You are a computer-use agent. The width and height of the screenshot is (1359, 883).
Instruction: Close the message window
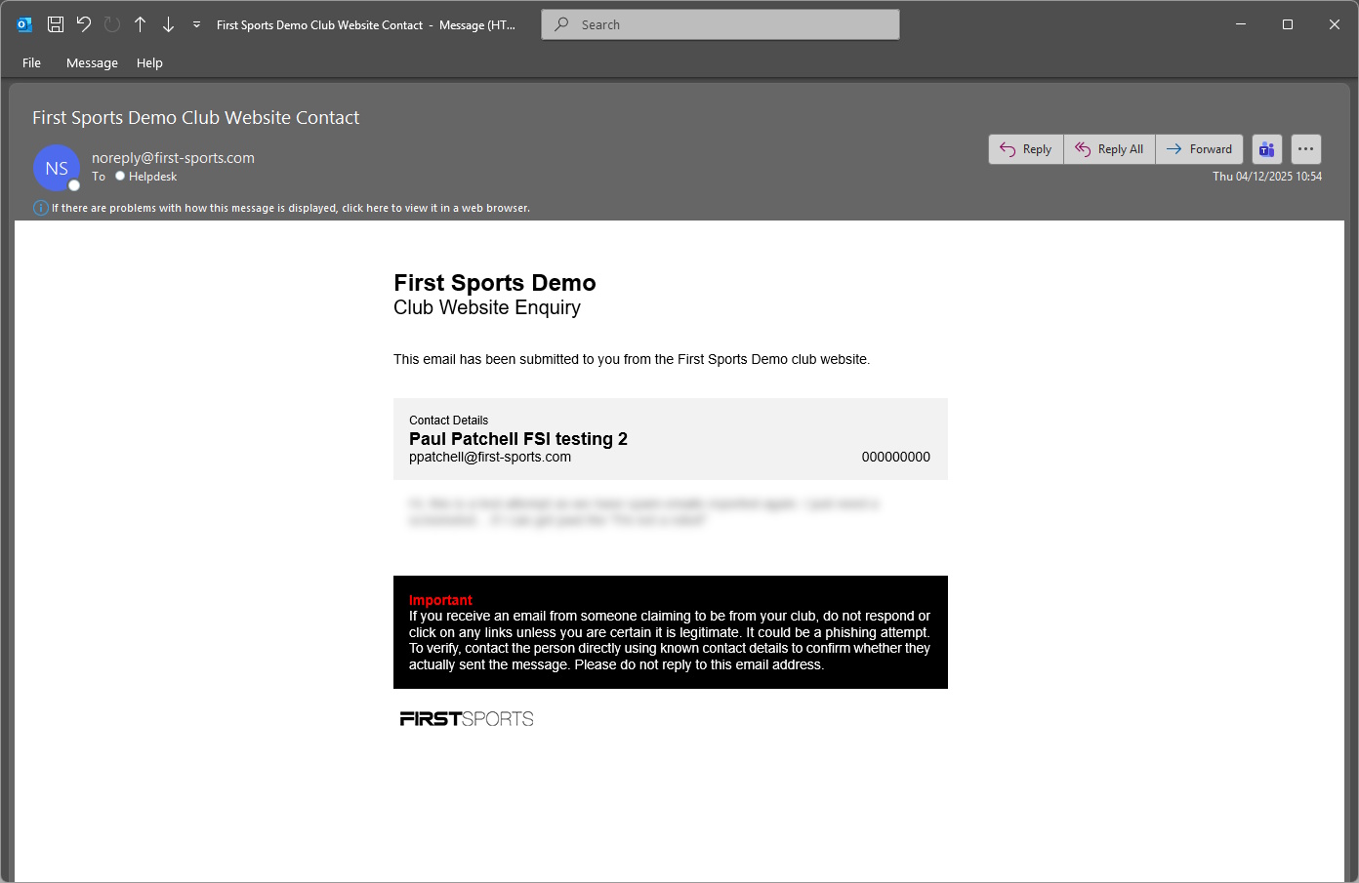click(1335, 24)
